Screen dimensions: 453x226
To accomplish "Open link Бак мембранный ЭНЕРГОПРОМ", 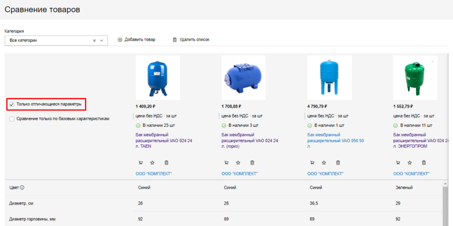I will pos(421,140).
